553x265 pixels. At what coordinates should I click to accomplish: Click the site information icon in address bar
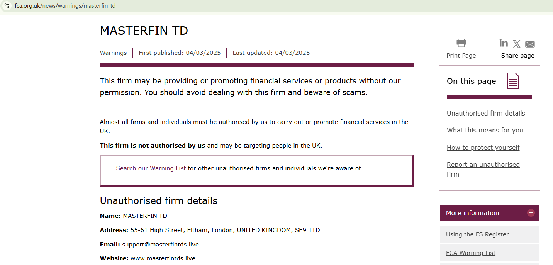7,6
